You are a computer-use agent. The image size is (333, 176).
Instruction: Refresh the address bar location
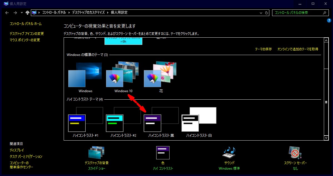[x=267, y=13]
